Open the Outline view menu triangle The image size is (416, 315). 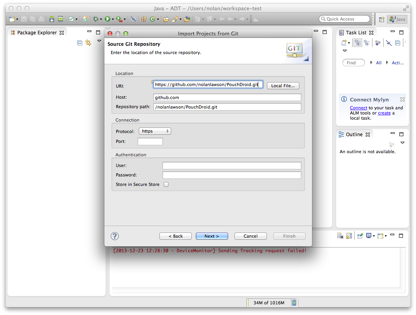(403, 143)
